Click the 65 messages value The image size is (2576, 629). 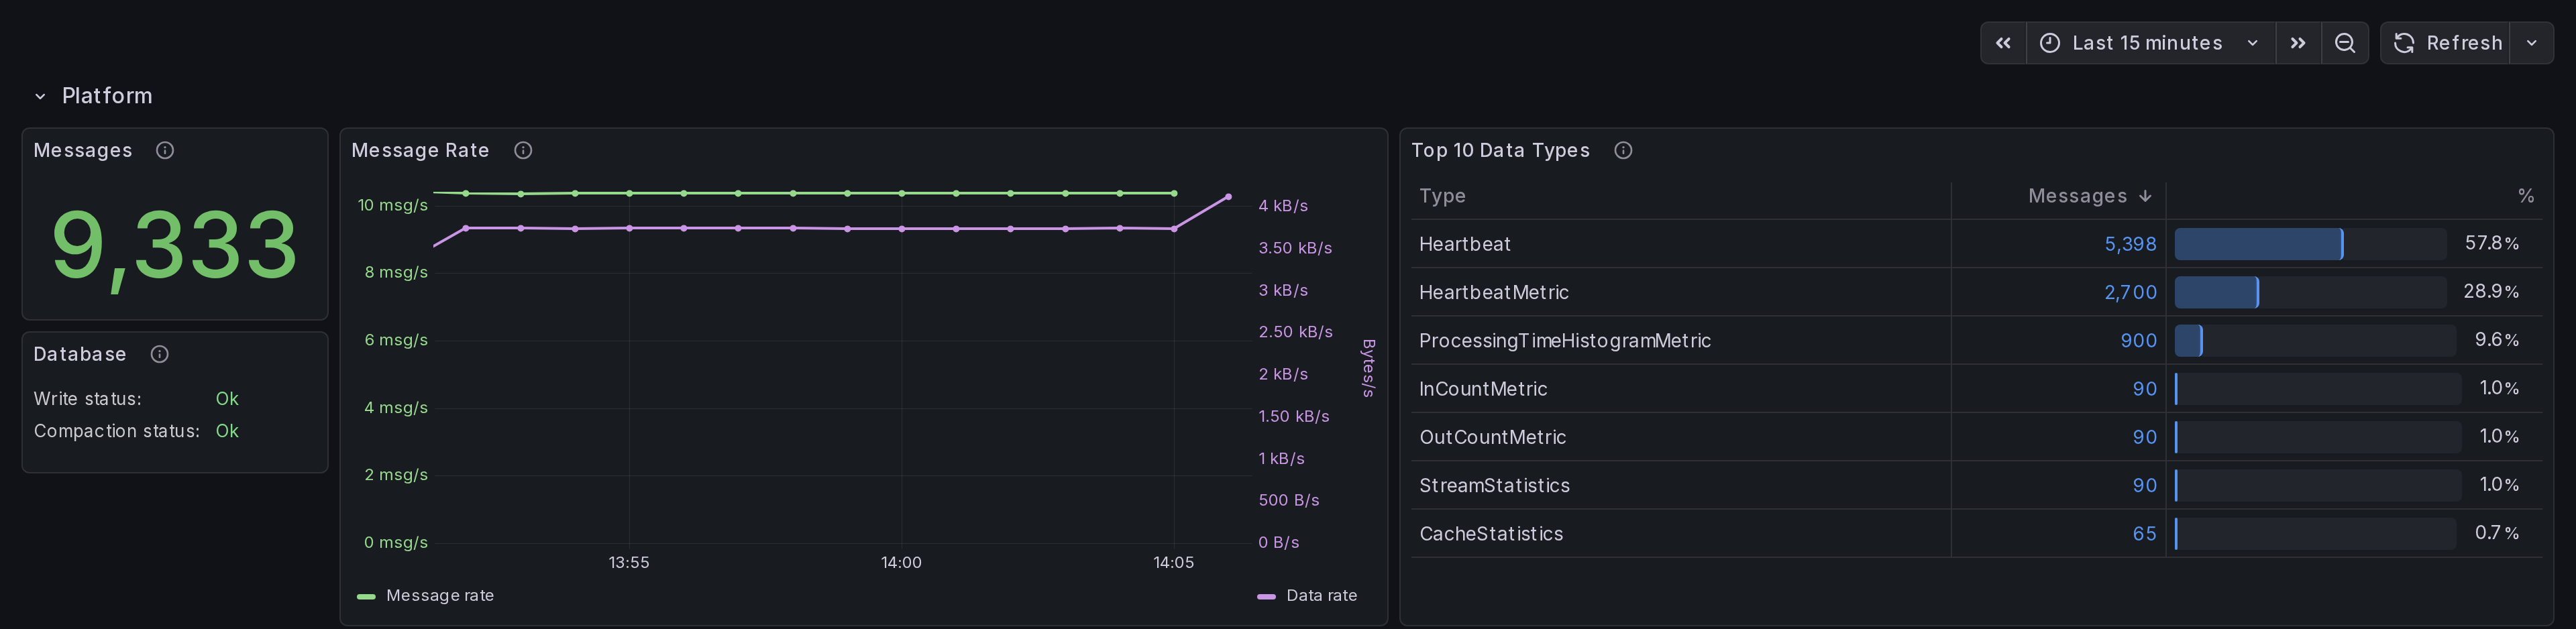pyautogui.click(x=2144, y=534)
